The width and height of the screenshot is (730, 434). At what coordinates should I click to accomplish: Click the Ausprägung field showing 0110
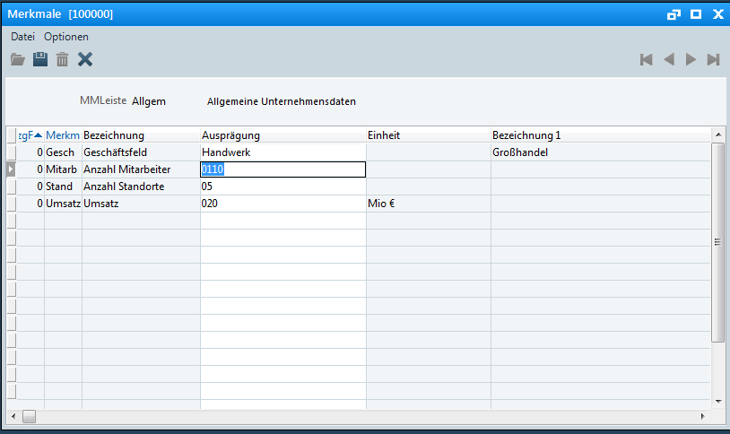[283, 169]
